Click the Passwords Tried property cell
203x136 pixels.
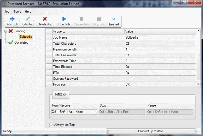pyautogui.click(x=88, y=61)
